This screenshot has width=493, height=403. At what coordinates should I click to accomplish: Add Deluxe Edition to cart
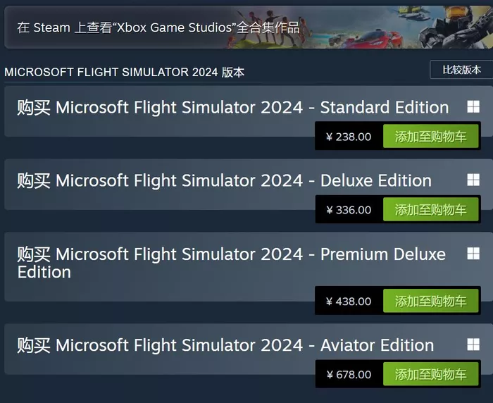tap(431, 209)
